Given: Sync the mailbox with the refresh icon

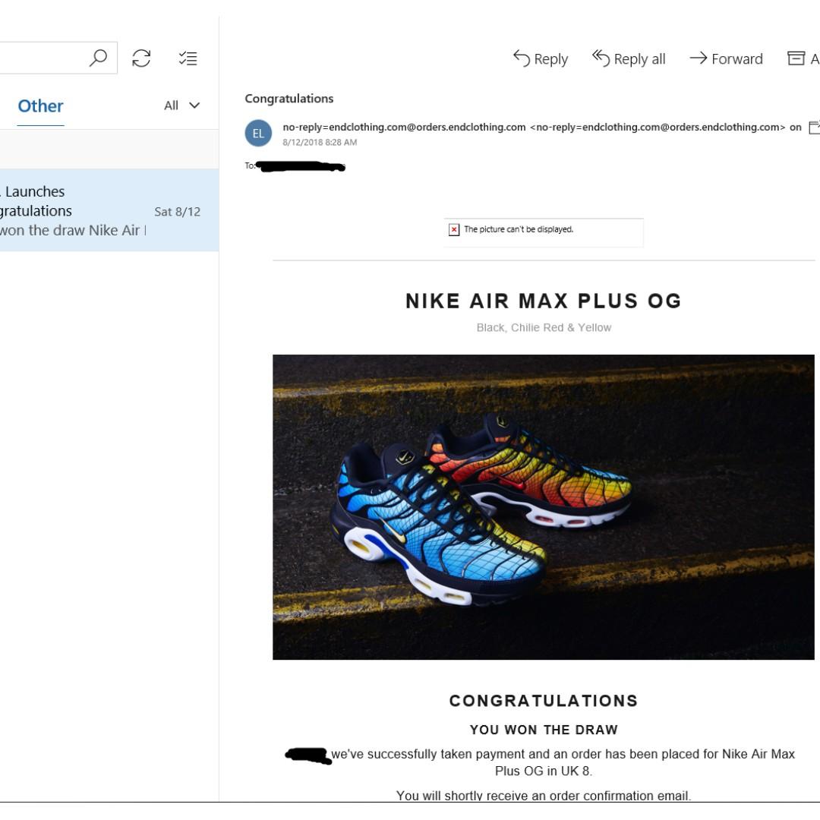Looking at the screenshot, I should (x=141, y=58).
